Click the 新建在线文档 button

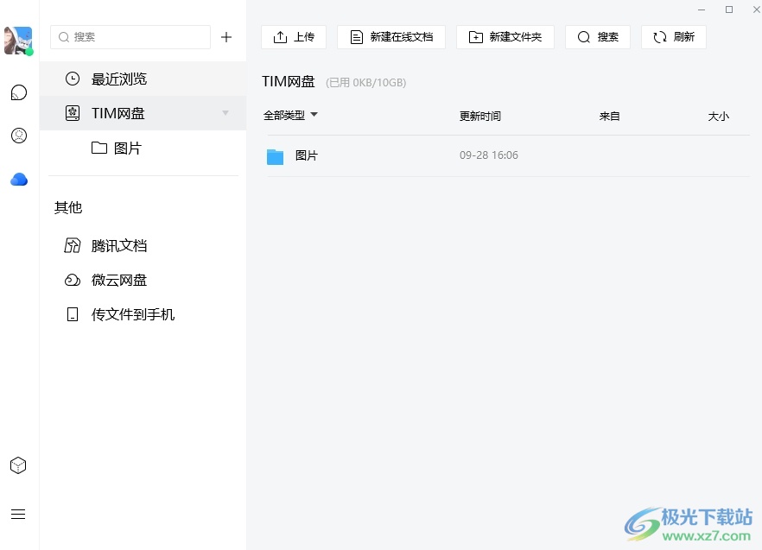[391, 37]
